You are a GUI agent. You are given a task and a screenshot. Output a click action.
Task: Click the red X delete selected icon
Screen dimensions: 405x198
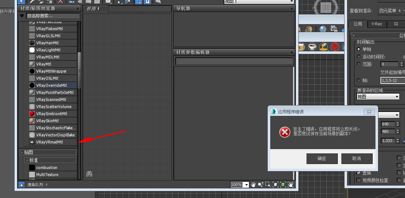click(x=60, y=1)
